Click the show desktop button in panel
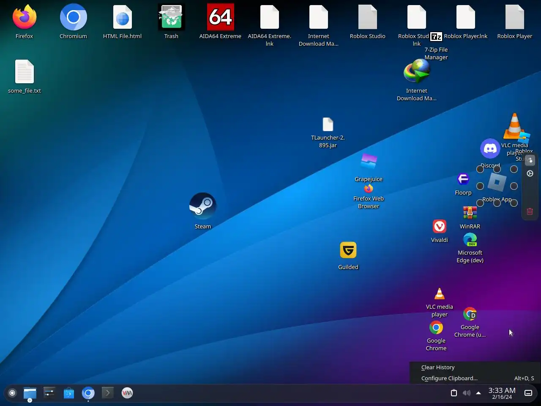541x406 pixels. (528, 393)
